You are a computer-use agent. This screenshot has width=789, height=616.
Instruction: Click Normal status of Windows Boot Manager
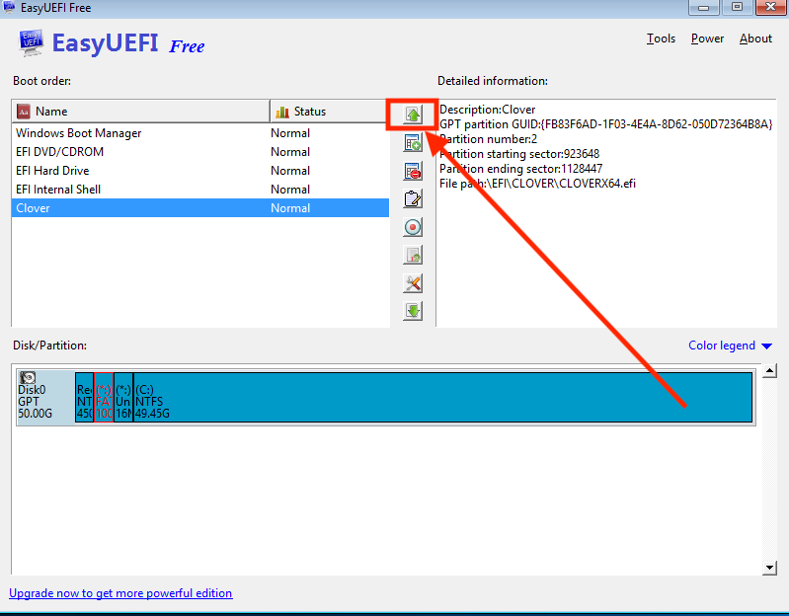(x=290, y=133)
